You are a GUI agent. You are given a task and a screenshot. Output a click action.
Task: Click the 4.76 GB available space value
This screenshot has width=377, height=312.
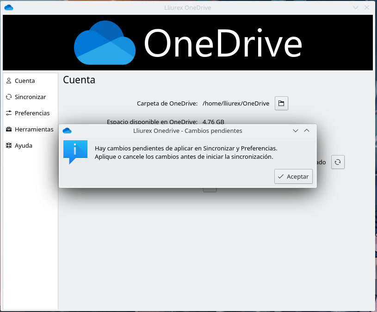pyautogui.click(x=213, y=122)
